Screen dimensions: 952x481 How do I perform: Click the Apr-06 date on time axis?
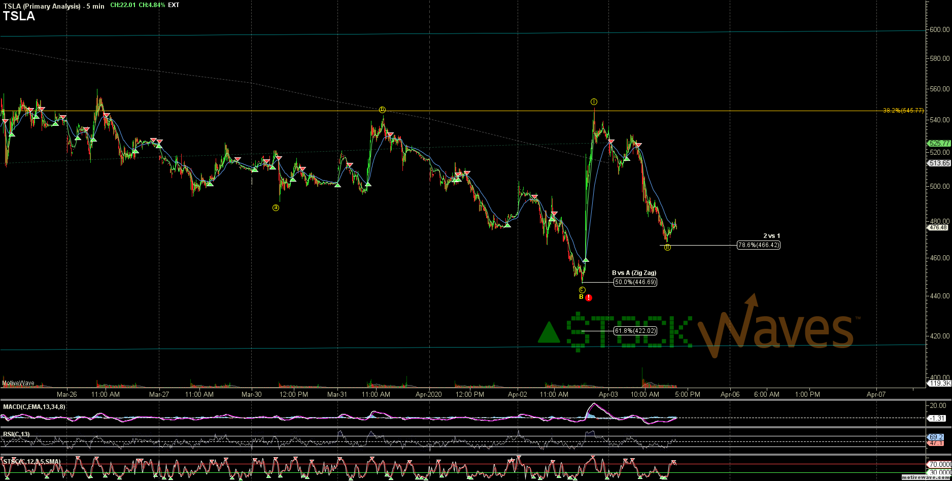(730, 394)
